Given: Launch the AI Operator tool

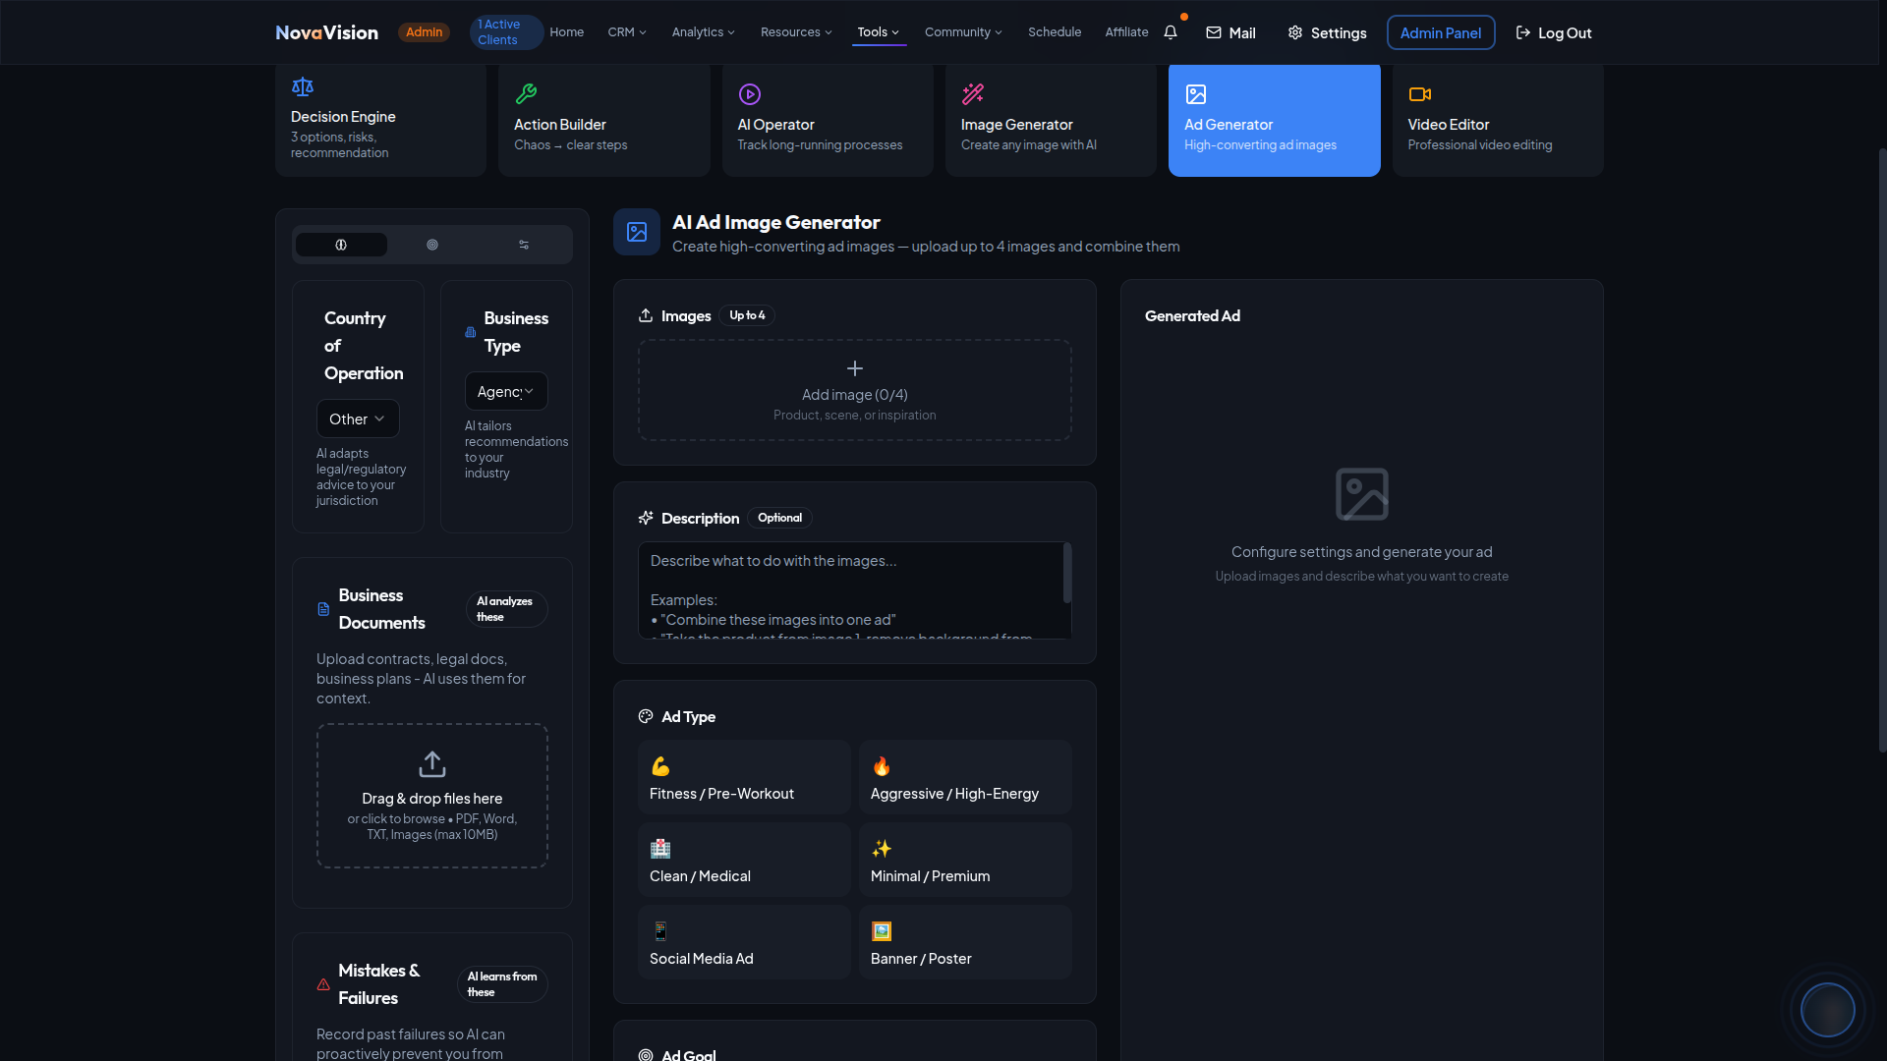Looking at the screenshot, I should point(827,120).
